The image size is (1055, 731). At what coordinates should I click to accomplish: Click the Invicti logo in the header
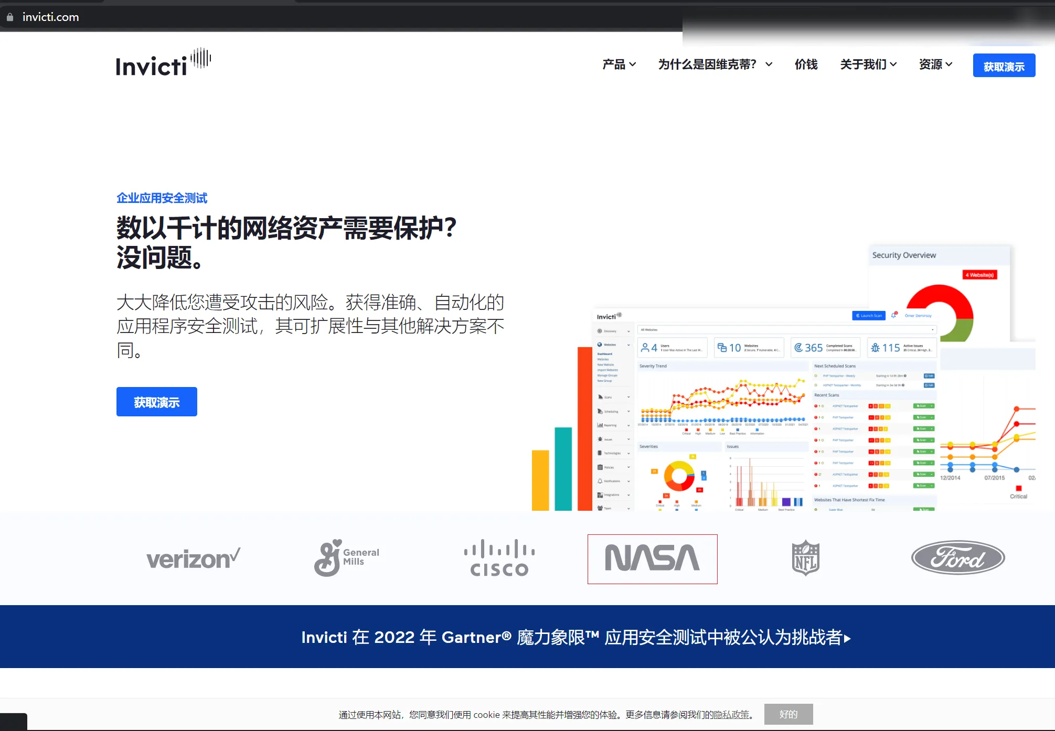[x=163, y=63]
